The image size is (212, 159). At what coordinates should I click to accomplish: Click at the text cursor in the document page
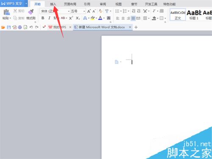pyautogui.click(x=132, y=62)
